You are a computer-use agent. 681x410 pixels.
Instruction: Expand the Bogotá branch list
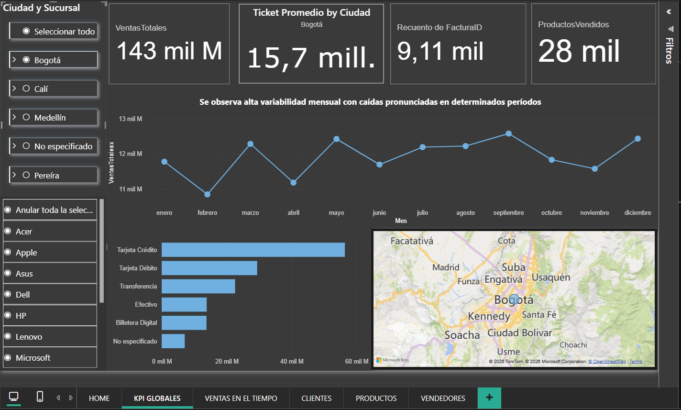14,60
